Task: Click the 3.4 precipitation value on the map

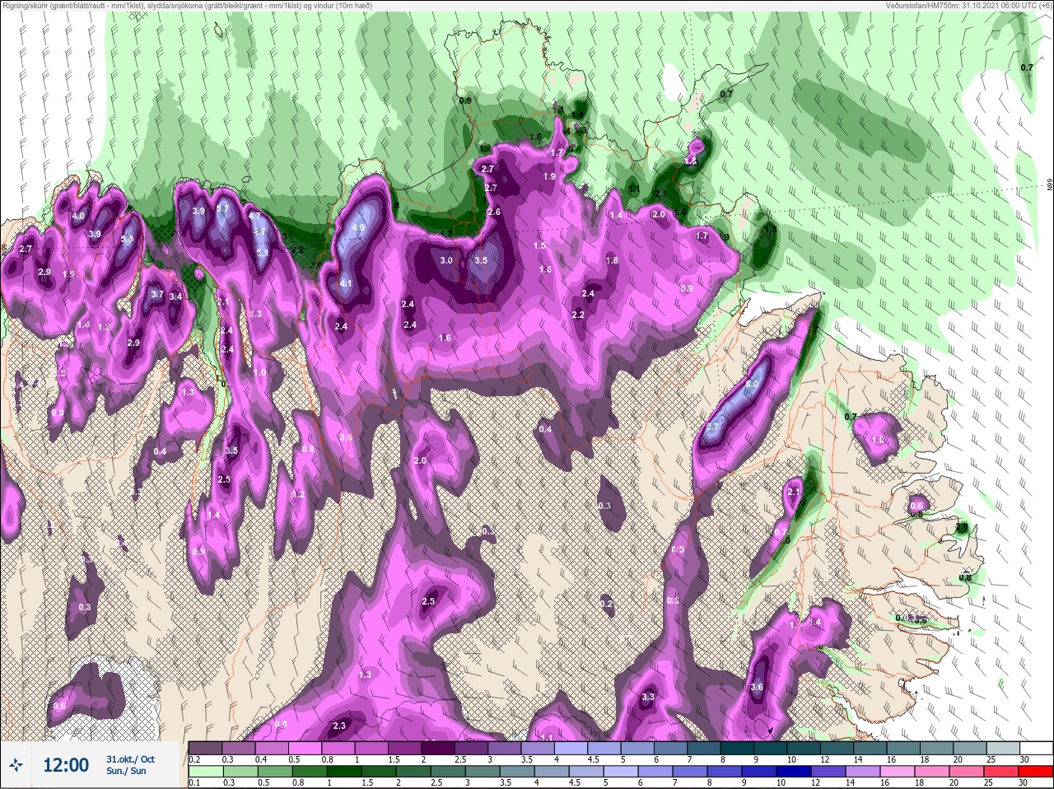Action: (x=175, y=296)
